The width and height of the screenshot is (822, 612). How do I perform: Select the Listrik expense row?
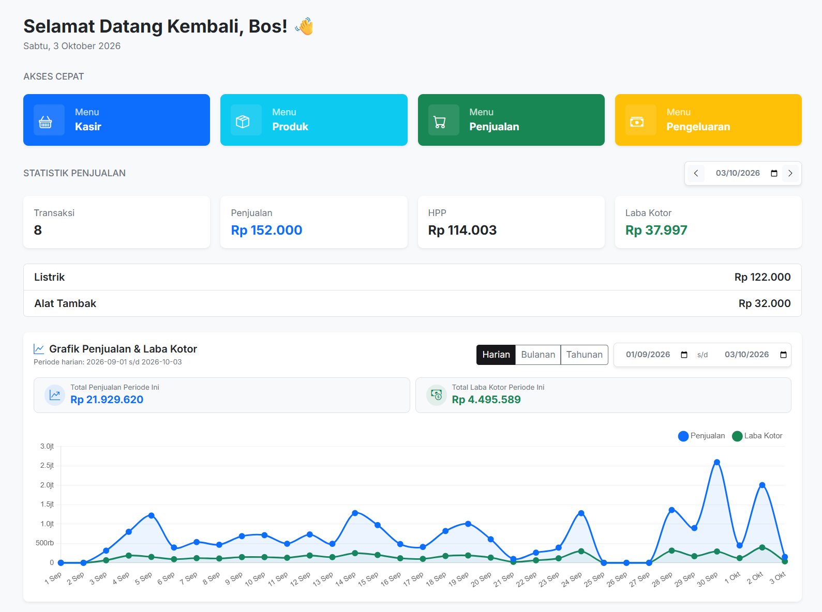coord(412,277)
